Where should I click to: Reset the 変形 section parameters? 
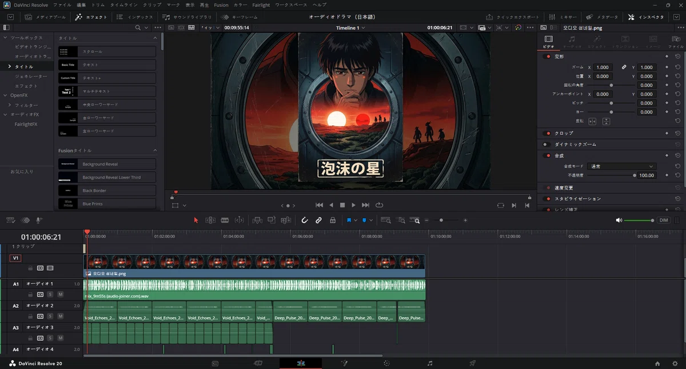pos(677,57)
